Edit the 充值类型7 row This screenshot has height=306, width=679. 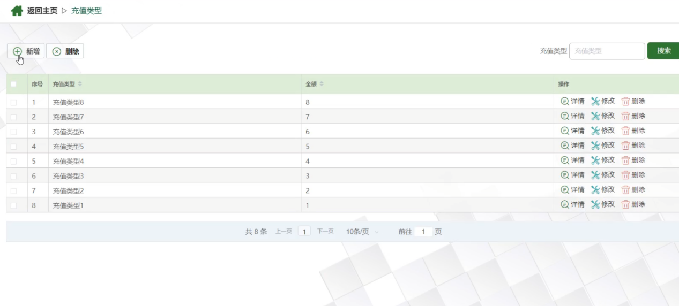tap(603, 116)
